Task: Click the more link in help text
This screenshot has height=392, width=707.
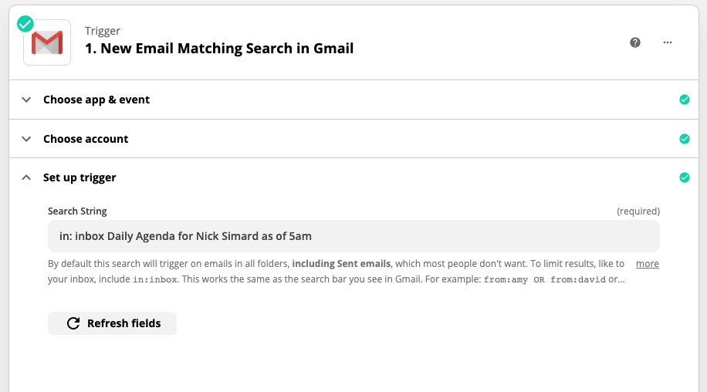Action: [647, 264]
